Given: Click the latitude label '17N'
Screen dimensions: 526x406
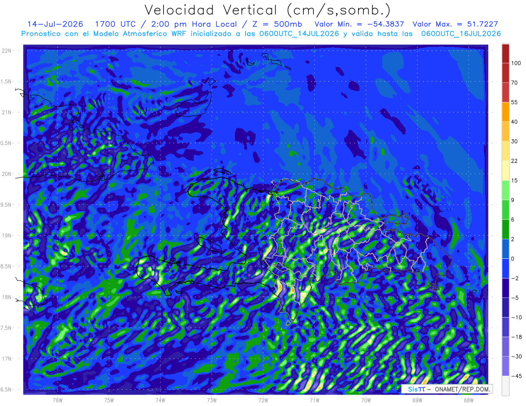Looking at the screenshot, I should coord(7,359).
